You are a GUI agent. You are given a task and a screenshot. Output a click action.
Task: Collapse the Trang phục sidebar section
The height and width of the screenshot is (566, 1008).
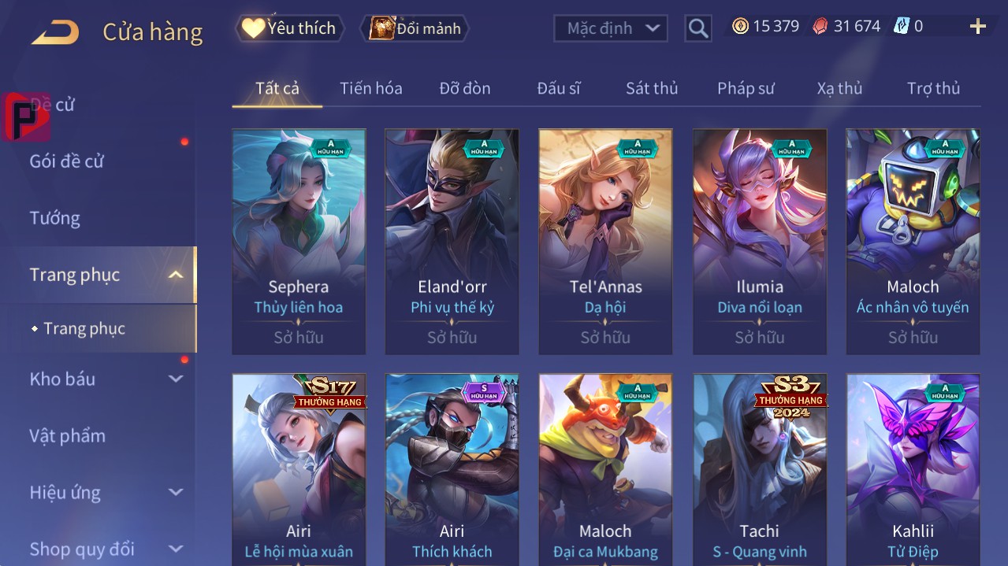click(x=176, y=275)
